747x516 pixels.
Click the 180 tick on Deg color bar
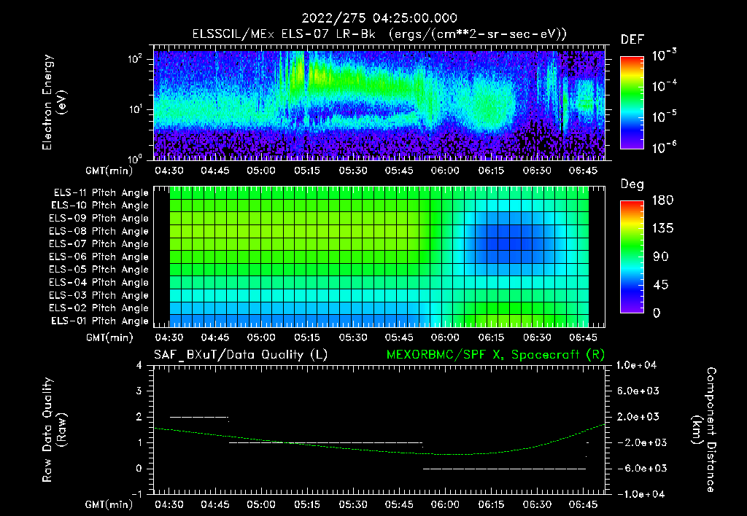(662, 200)
